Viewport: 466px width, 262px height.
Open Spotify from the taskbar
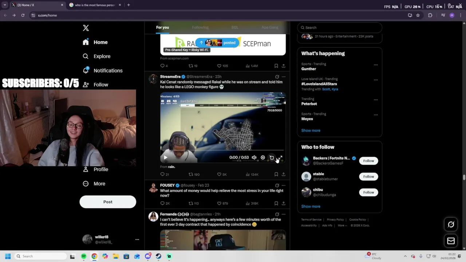84,257
